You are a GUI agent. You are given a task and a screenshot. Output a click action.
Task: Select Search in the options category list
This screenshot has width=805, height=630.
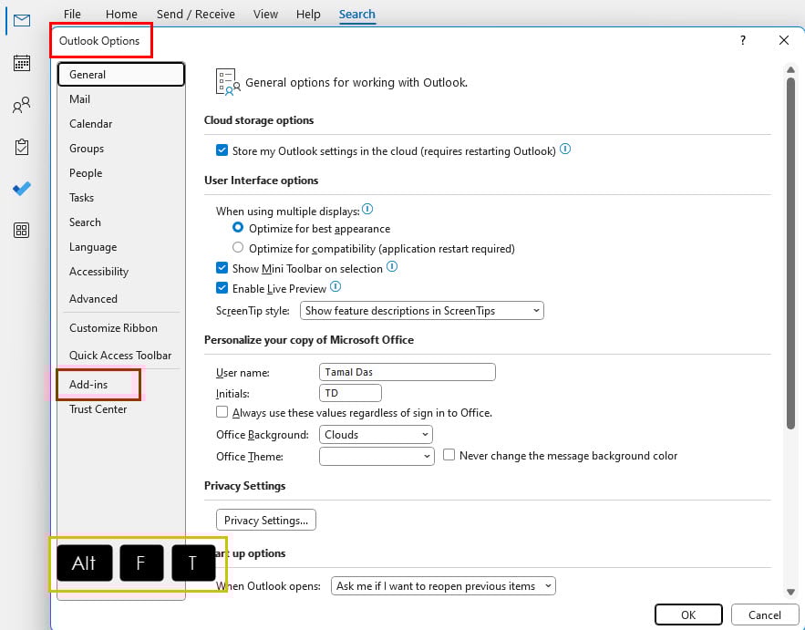(x=121, y=222)
